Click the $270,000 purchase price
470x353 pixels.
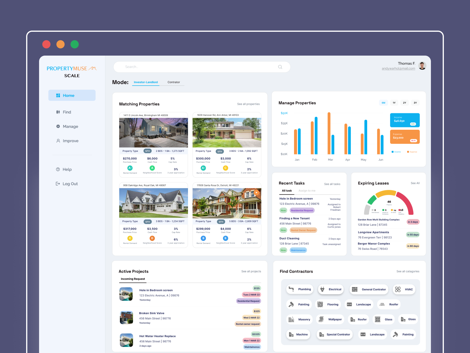click(130, 159)
